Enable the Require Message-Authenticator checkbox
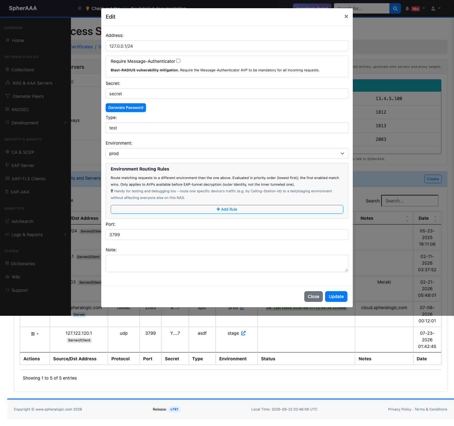The width and height of the screenshot is (454, 426). (x=178, y=61)
